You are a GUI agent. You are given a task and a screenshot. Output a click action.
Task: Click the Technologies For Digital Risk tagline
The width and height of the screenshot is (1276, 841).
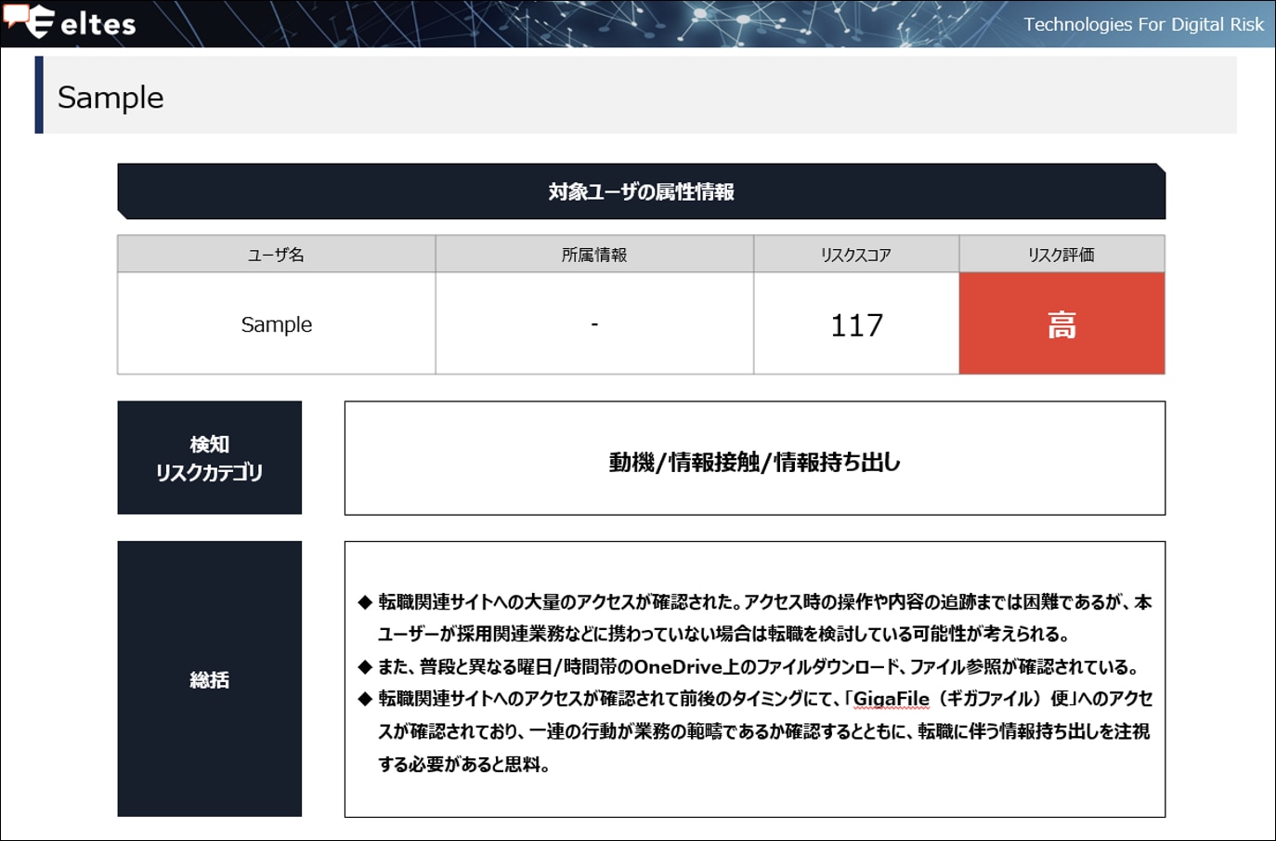[1143, 24]
